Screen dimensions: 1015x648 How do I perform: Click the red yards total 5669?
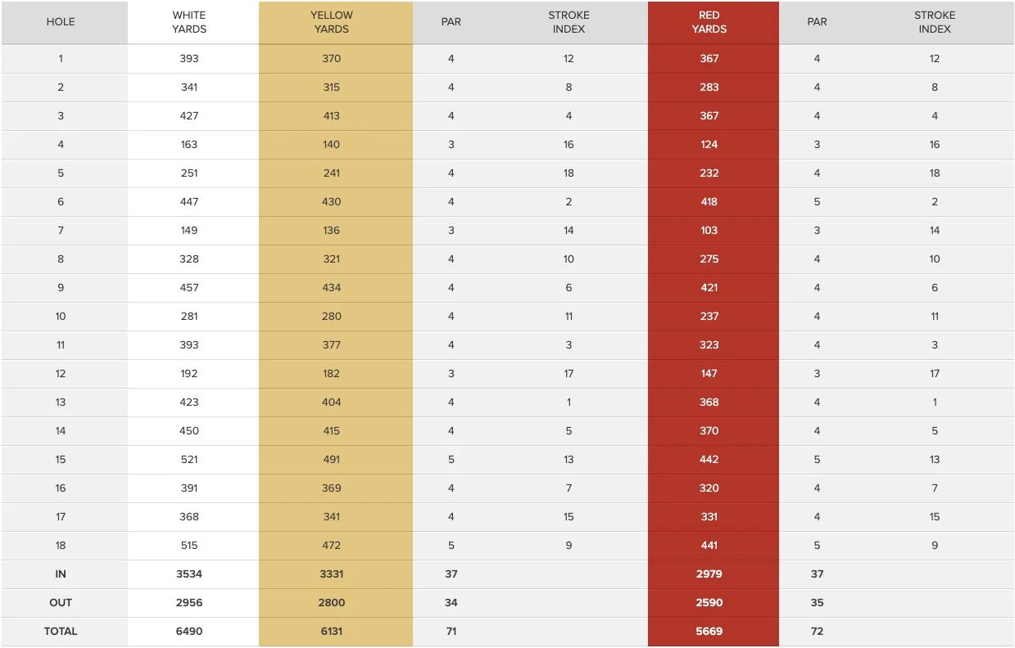pyautogui.click(x=709, y=632)
